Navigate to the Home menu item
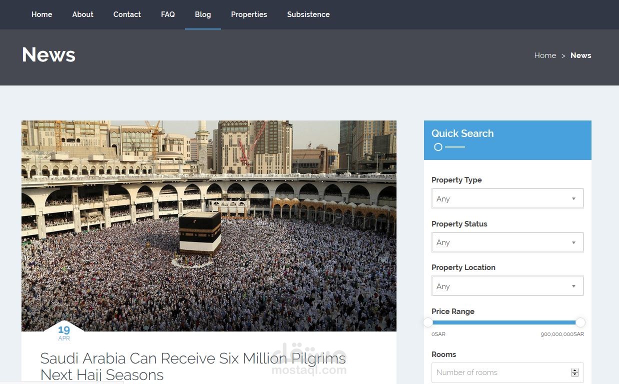619x384 pixels. 41,14
